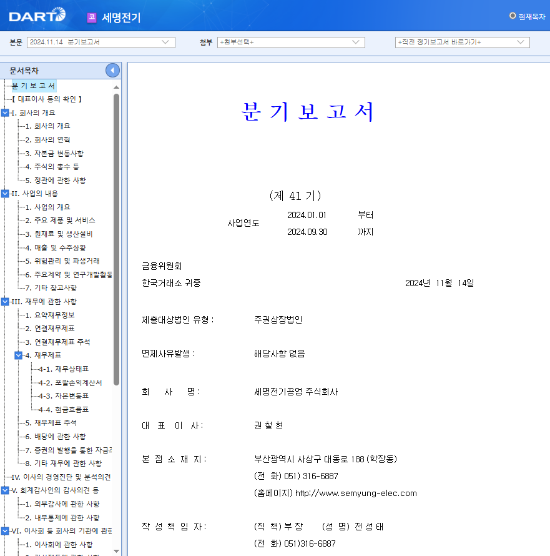The height and width of the screenshot is (556, 550).
Task: Collapse the 'I. 회사의 개요' tree section
Action: pos(5,113)
